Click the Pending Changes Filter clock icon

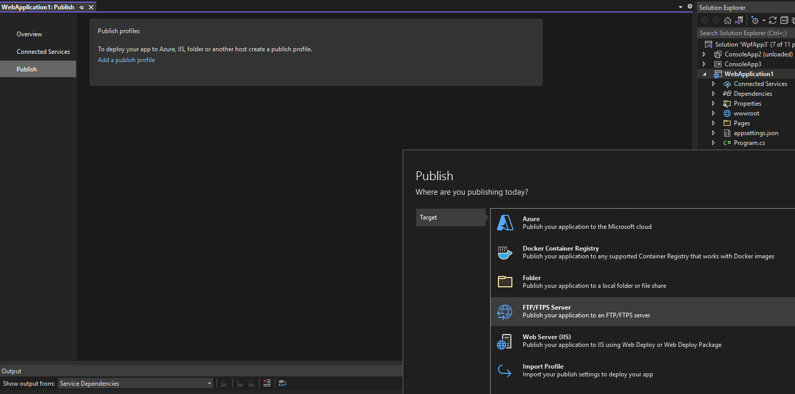[x=755, y=20]
